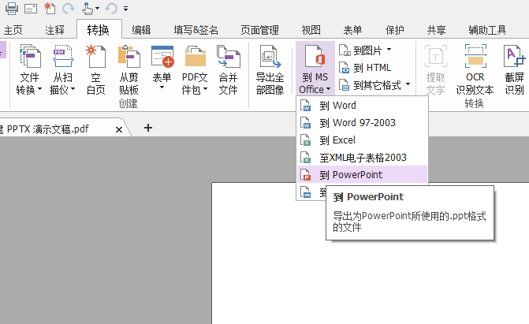Open the customize quick access toolbar arrow
This screenshot has width=529, height=324.
click(x=125, y=9)
